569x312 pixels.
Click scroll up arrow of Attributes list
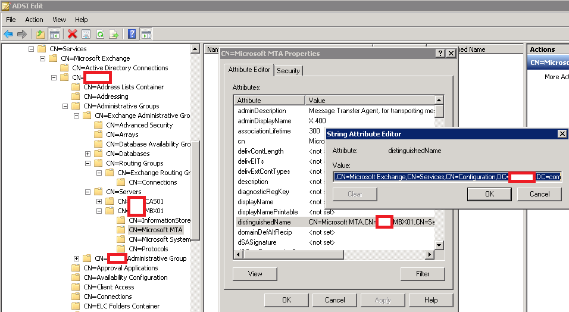[x=439, y=100]
